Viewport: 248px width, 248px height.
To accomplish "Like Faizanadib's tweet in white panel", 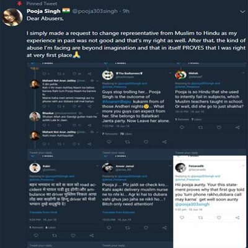I will click(219, 218).
